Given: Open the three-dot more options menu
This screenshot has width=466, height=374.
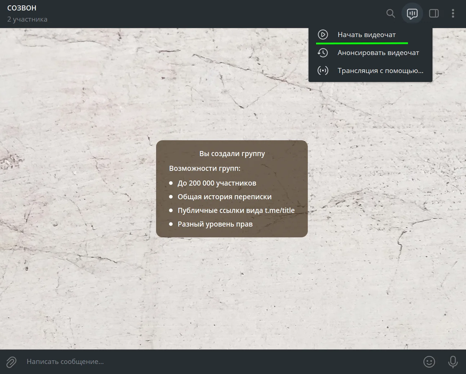Looking at the screenshot, I should 453,14.
